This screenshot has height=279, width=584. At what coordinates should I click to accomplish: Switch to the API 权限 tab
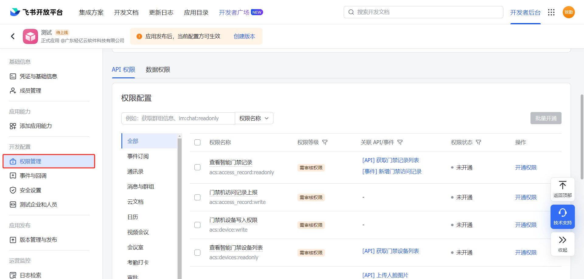point(123,70)
